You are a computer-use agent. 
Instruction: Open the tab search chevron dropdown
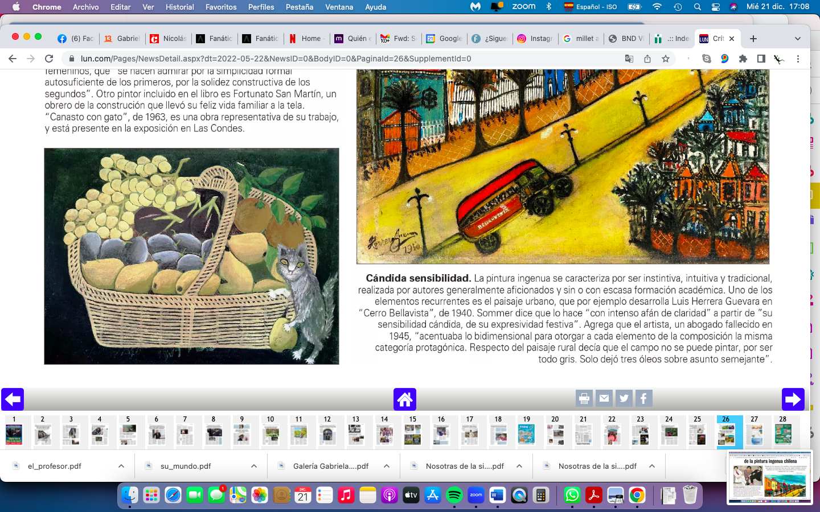tap(797, 39)
